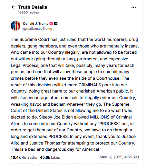This screenshot has height=166, width=146.
Task: Visit the @realDonaldTrump handle link
Action: [38, 29]
